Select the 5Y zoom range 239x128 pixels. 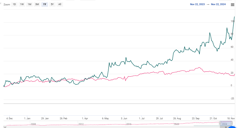(x=52, y=4)
